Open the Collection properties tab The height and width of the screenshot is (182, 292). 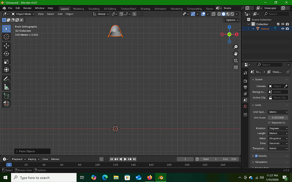point(245,114)
